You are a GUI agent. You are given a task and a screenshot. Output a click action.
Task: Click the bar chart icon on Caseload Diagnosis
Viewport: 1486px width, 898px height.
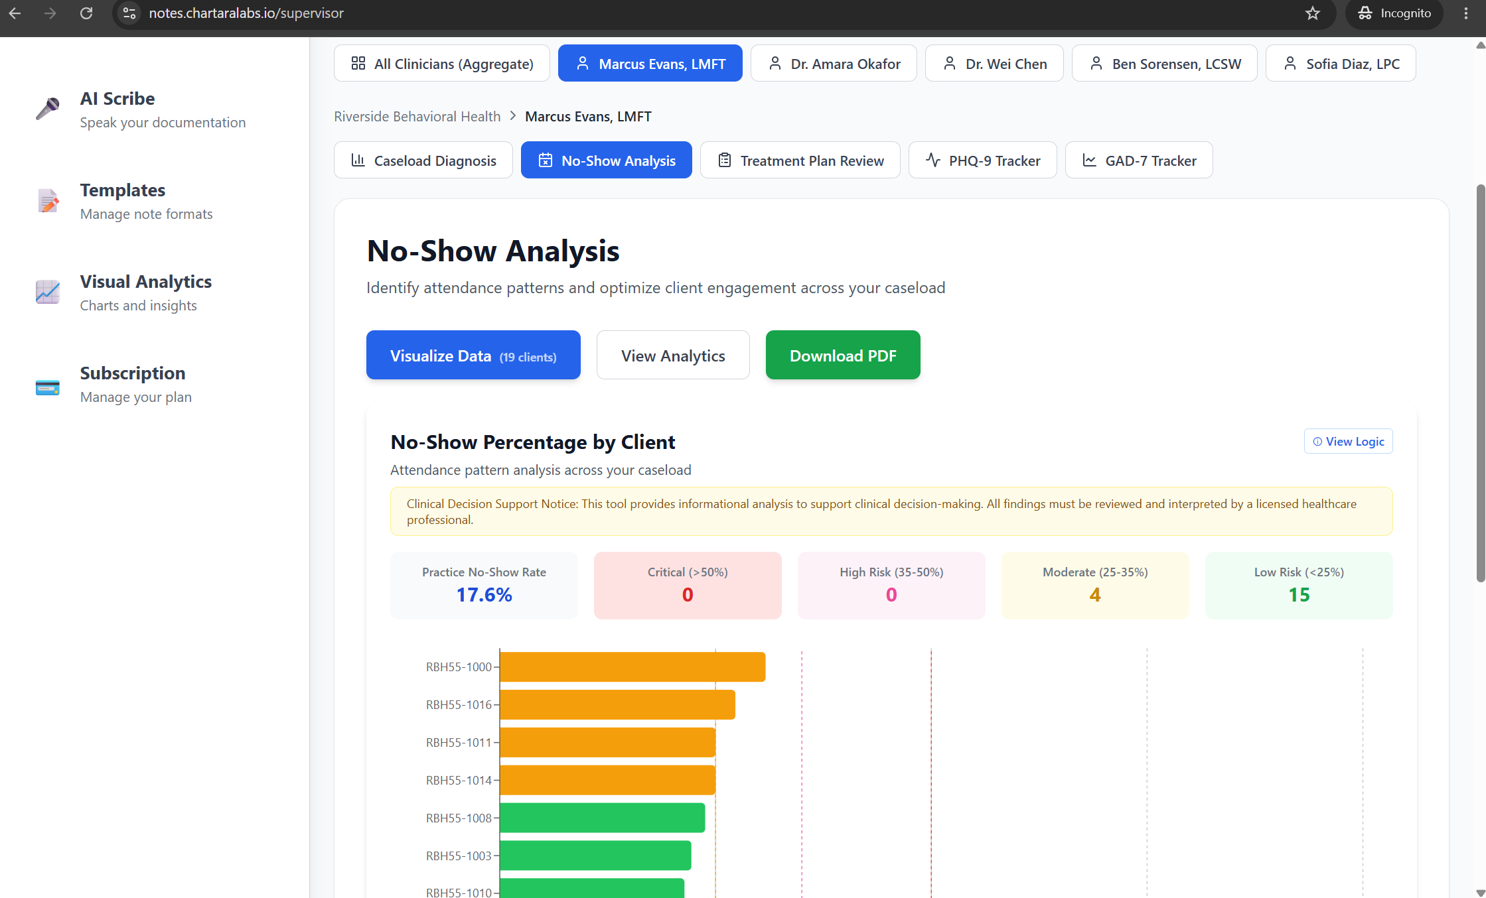(x=358, y=160)
